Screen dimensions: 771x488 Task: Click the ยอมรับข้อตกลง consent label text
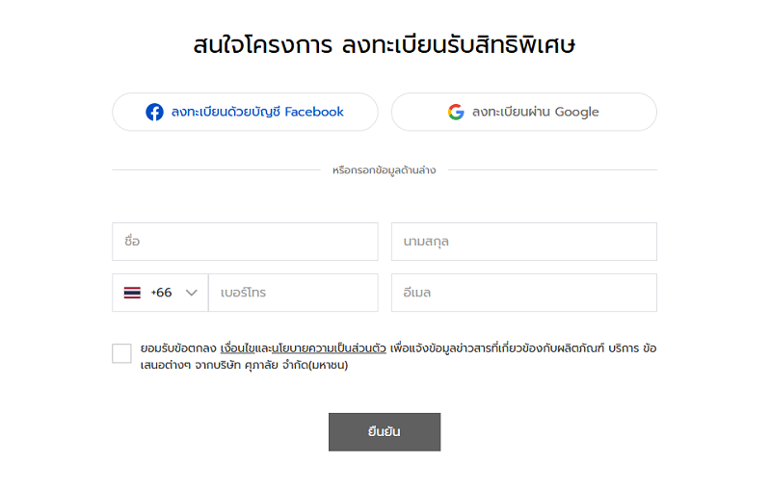(178, 347)
